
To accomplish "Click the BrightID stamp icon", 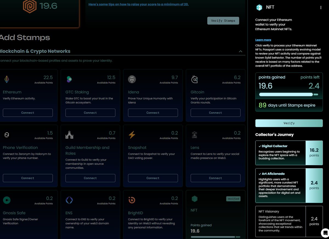I will pyautogui.click(x=132, y=200).
